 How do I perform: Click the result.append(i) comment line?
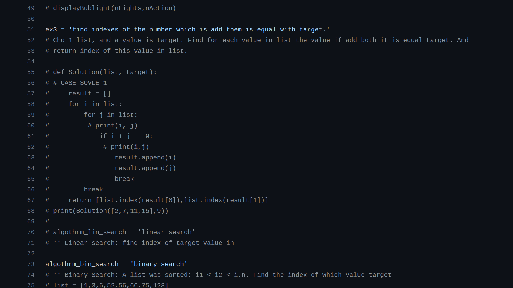coord(145,158)
